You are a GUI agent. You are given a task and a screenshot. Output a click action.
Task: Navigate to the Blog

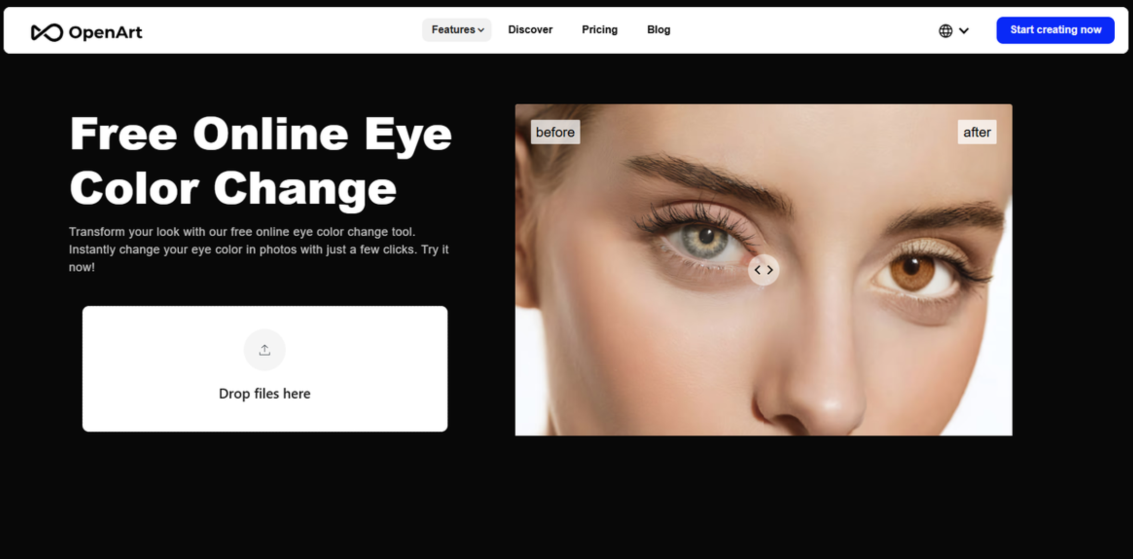click(658, 30)
